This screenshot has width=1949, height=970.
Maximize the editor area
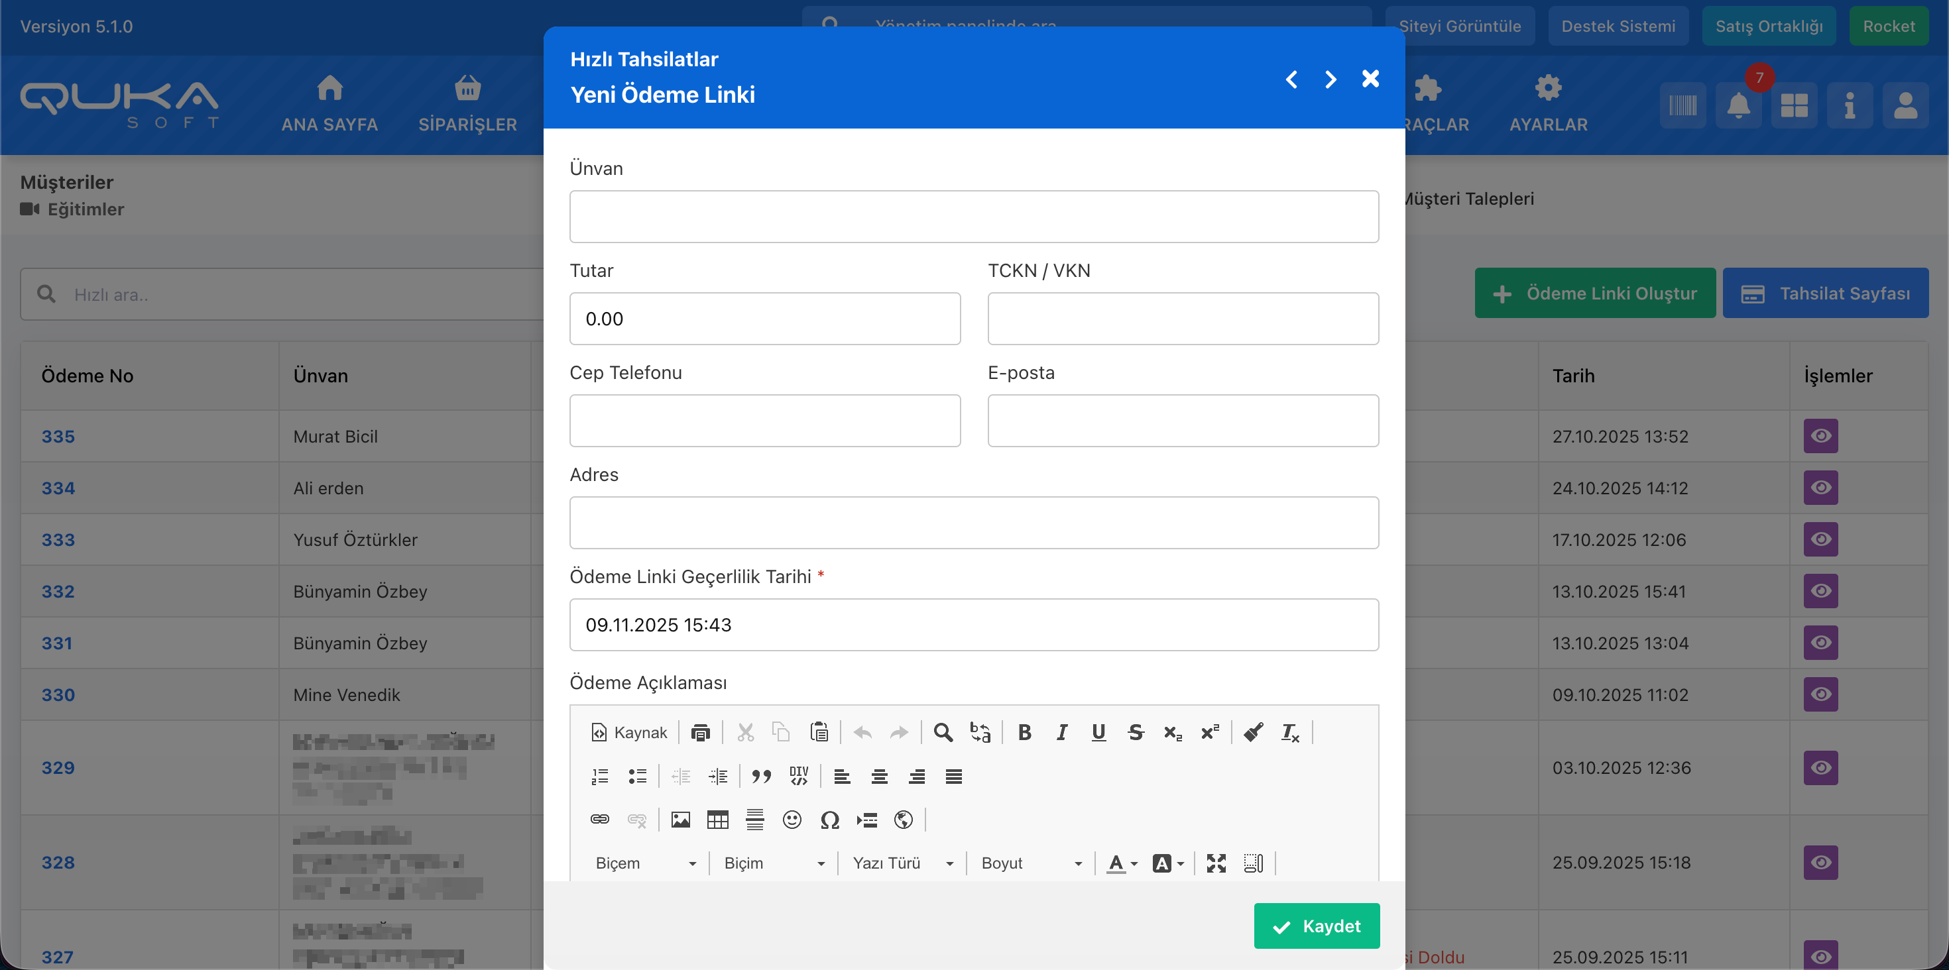(x=1216, y=863)
